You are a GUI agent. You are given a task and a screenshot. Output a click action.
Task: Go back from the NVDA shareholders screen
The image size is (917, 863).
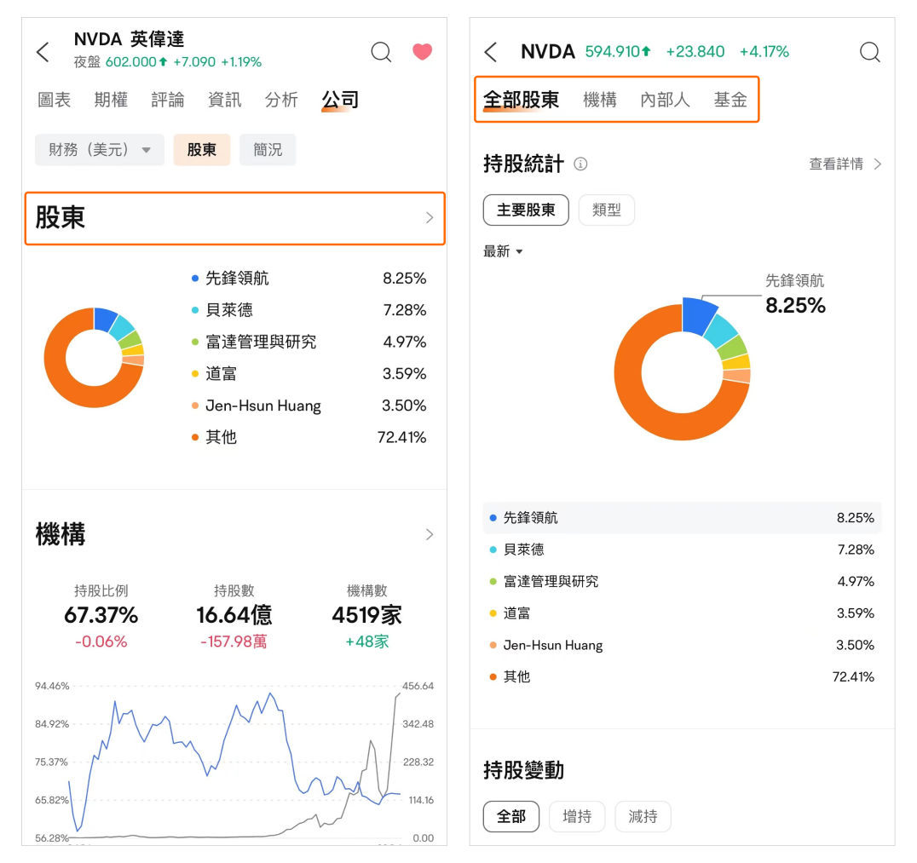491,52
